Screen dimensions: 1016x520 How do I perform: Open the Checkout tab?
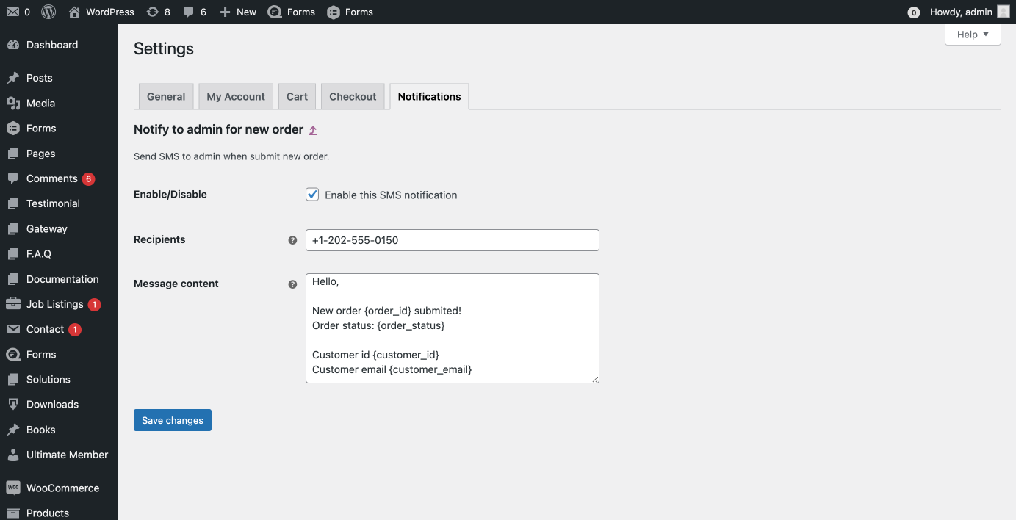353,96
